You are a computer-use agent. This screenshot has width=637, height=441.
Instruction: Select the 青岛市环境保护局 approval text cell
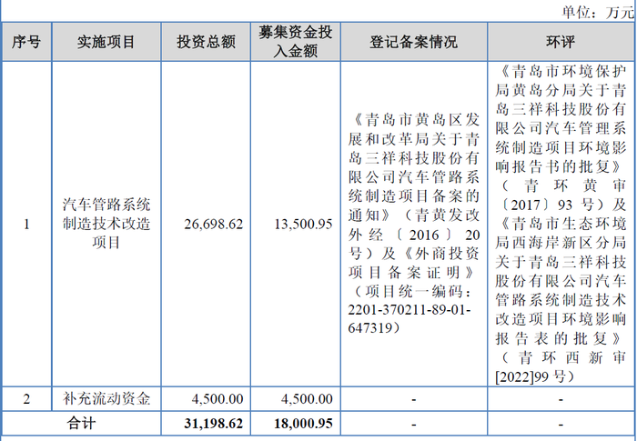click(561, 225)
